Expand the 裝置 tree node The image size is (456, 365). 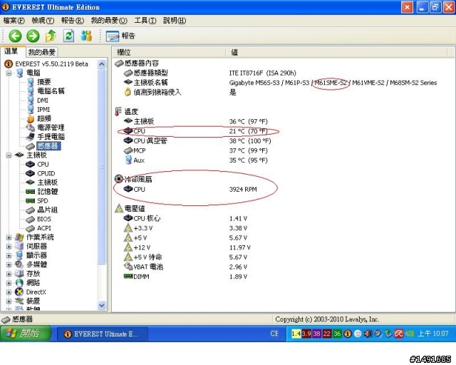[x=9, y=302]
